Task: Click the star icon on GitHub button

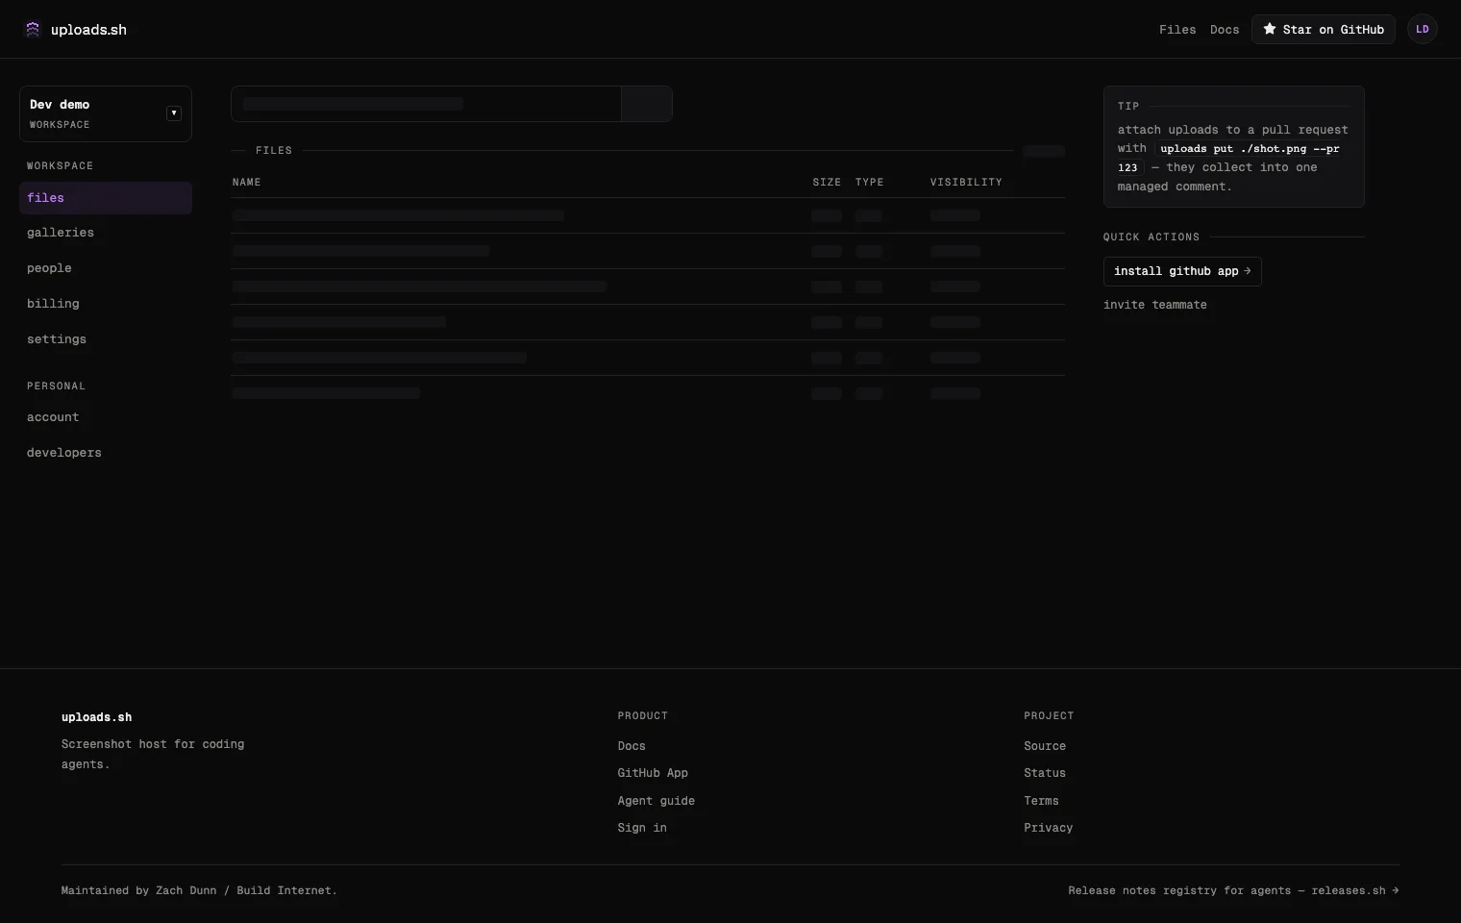Action: coord(1269,29)
